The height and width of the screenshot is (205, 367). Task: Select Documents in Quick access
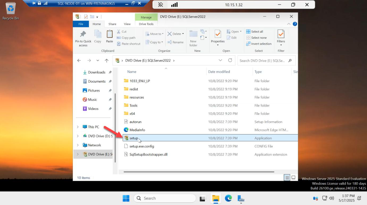(97, 81)
